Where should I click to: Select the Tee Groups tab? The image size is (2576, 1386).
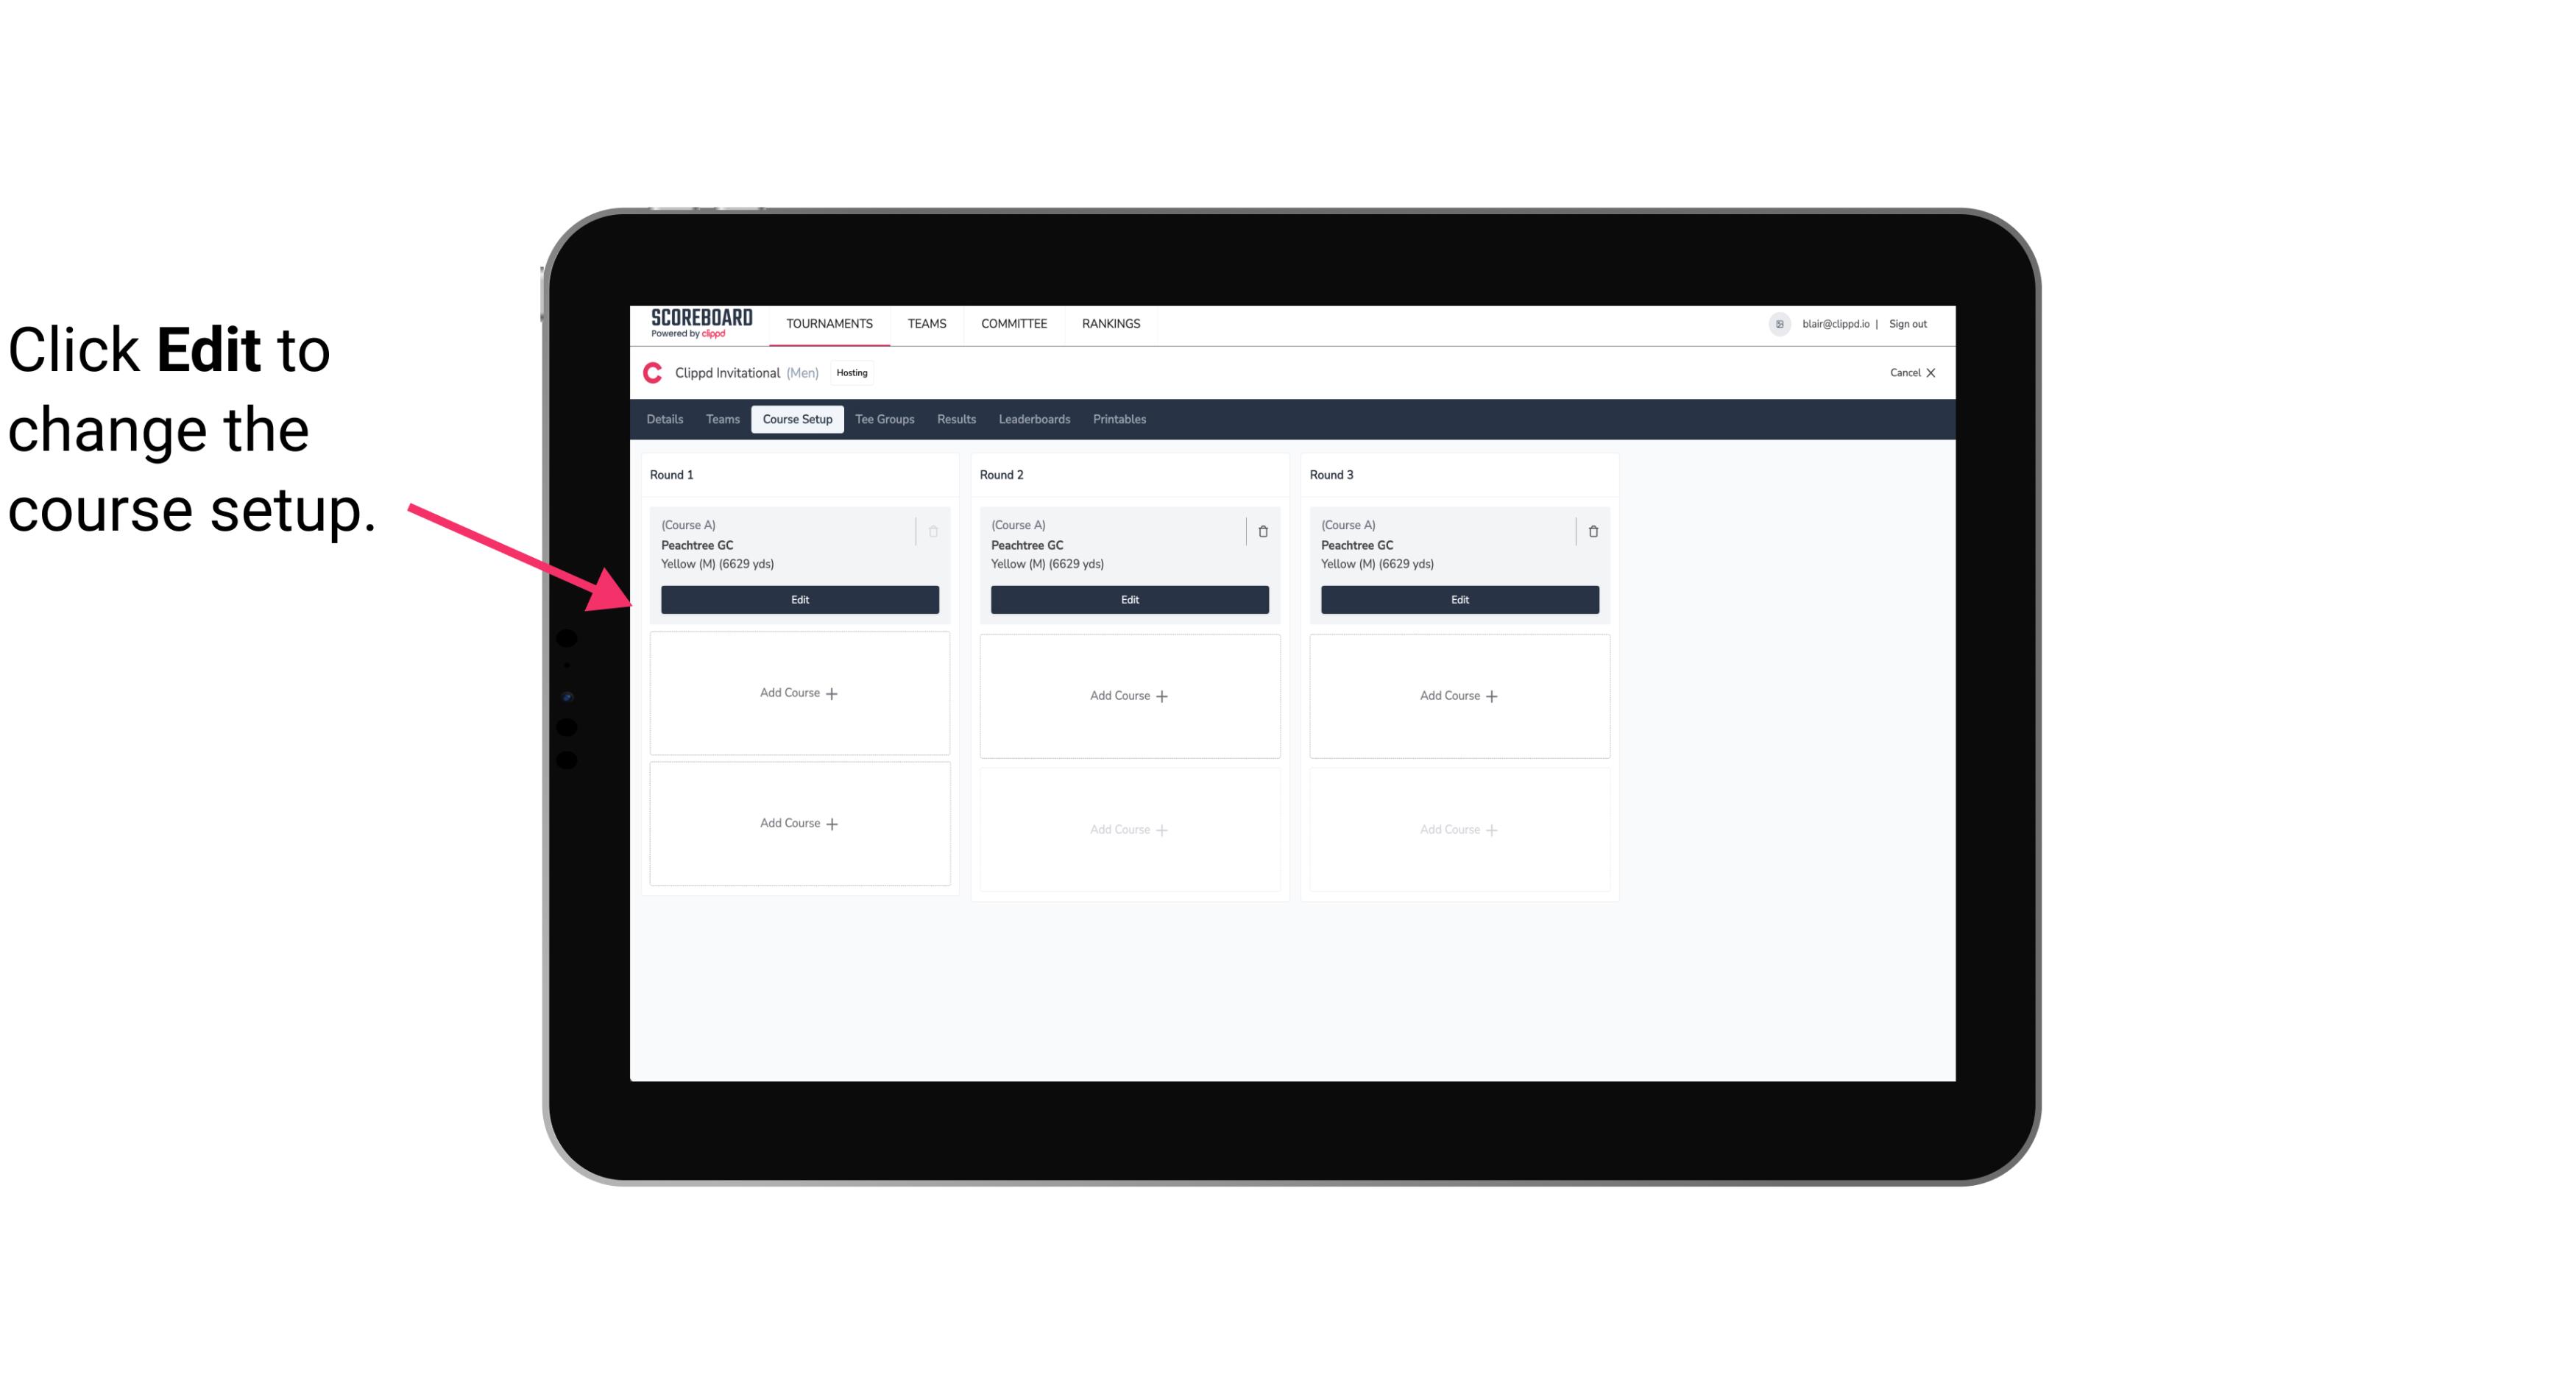884,418
